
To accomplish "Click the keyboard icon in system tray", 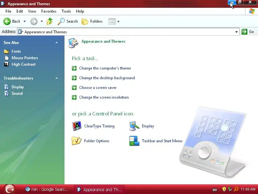I will pyautogui.click(x=215, y=189).
